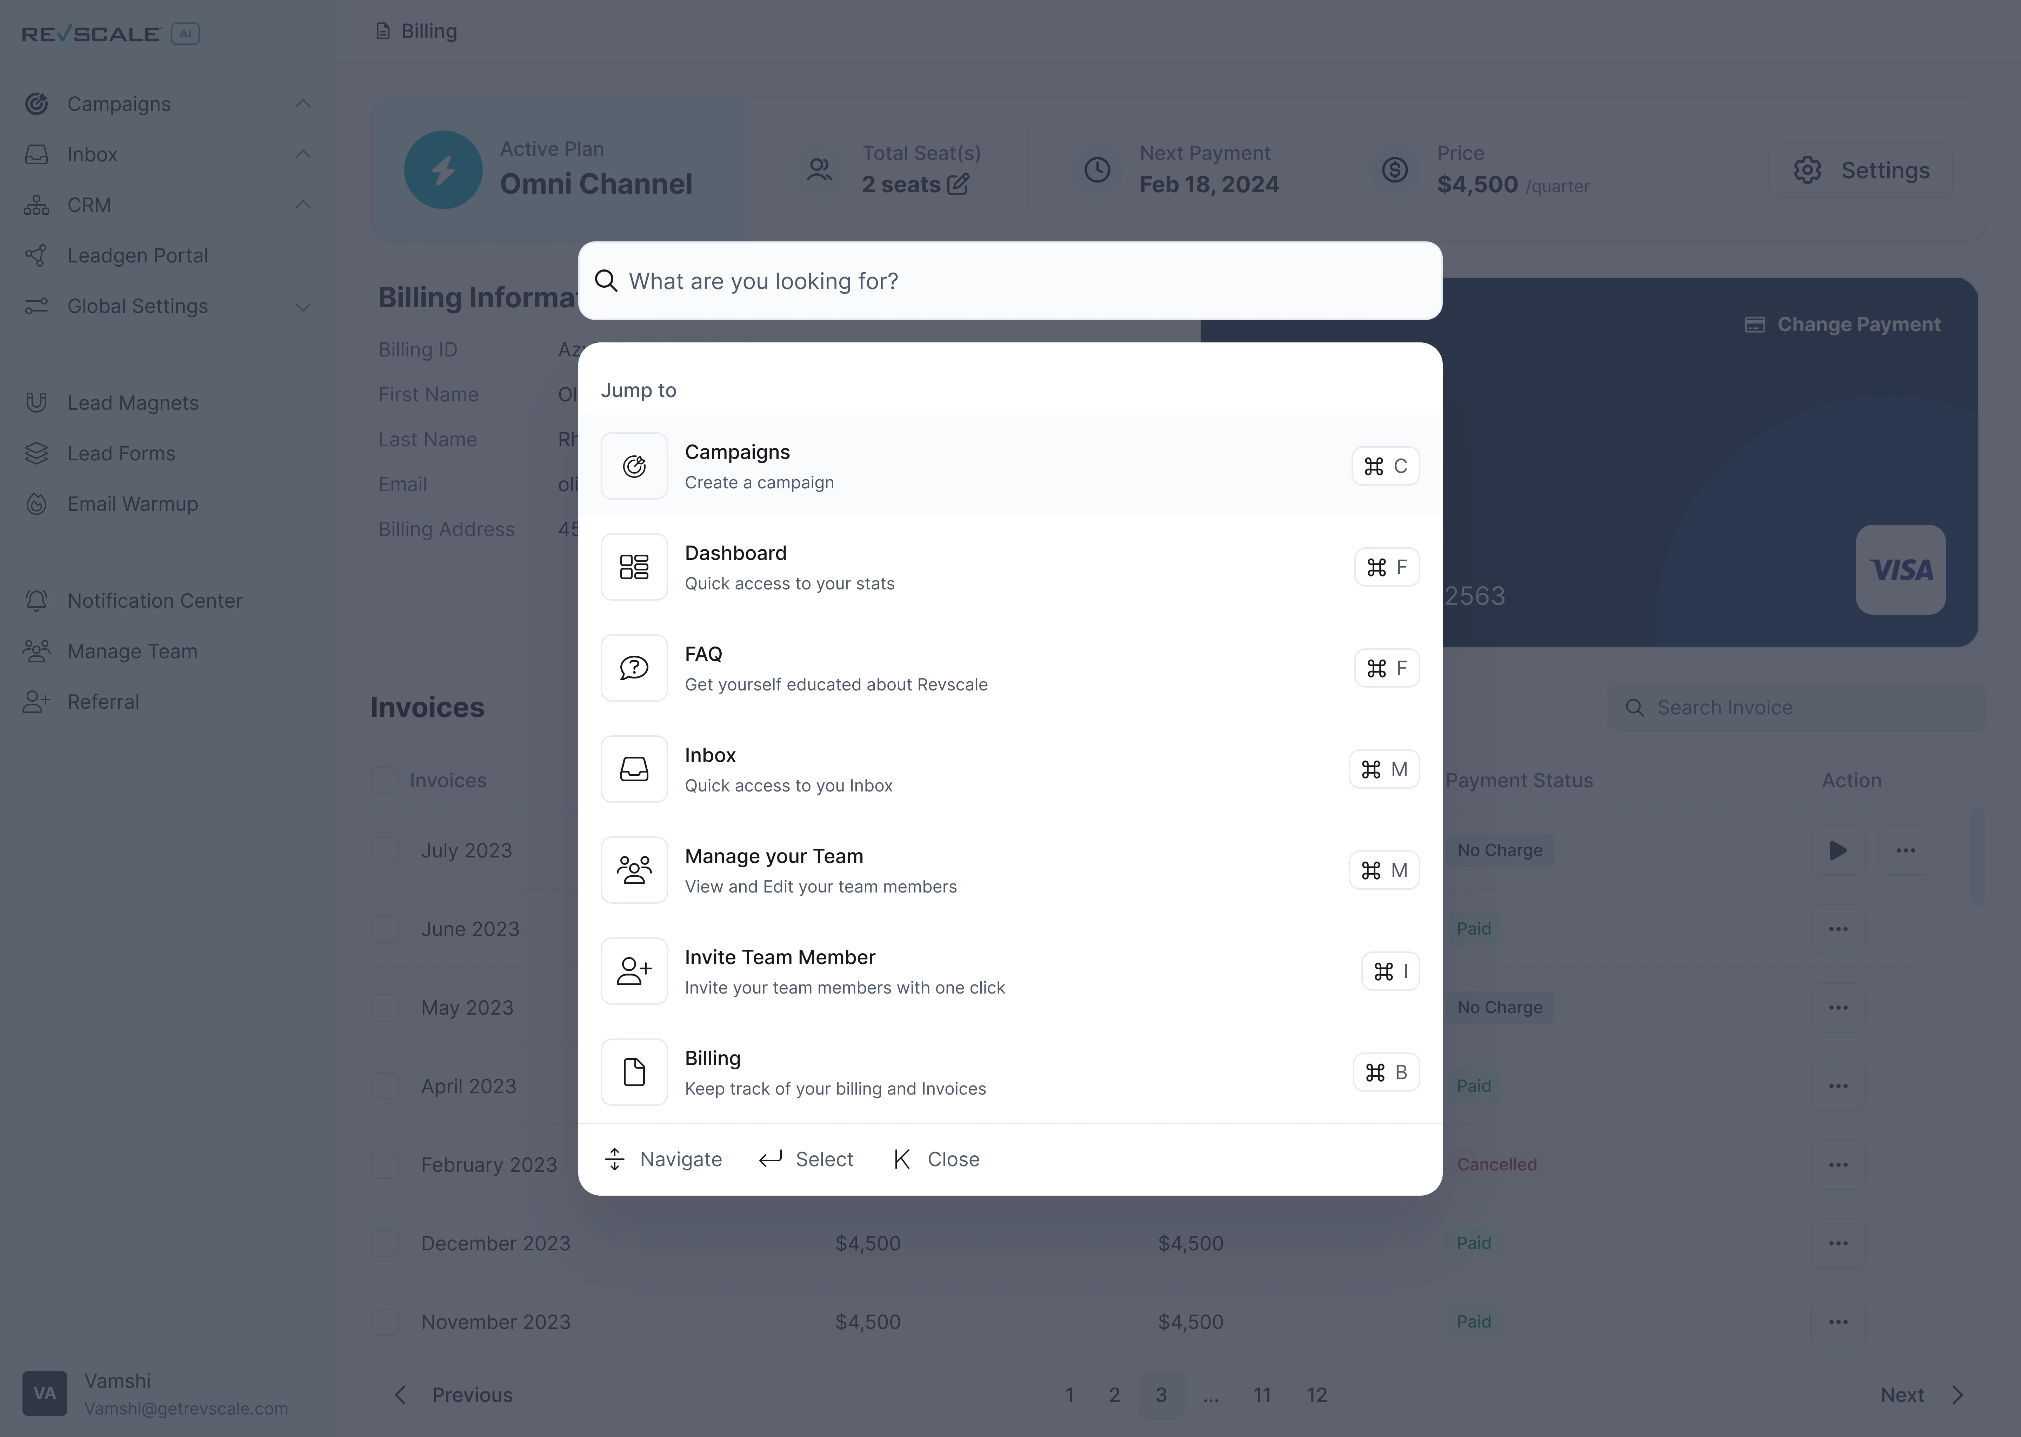Click the Inbox icon in Jump to list

[x=634, y=769]
